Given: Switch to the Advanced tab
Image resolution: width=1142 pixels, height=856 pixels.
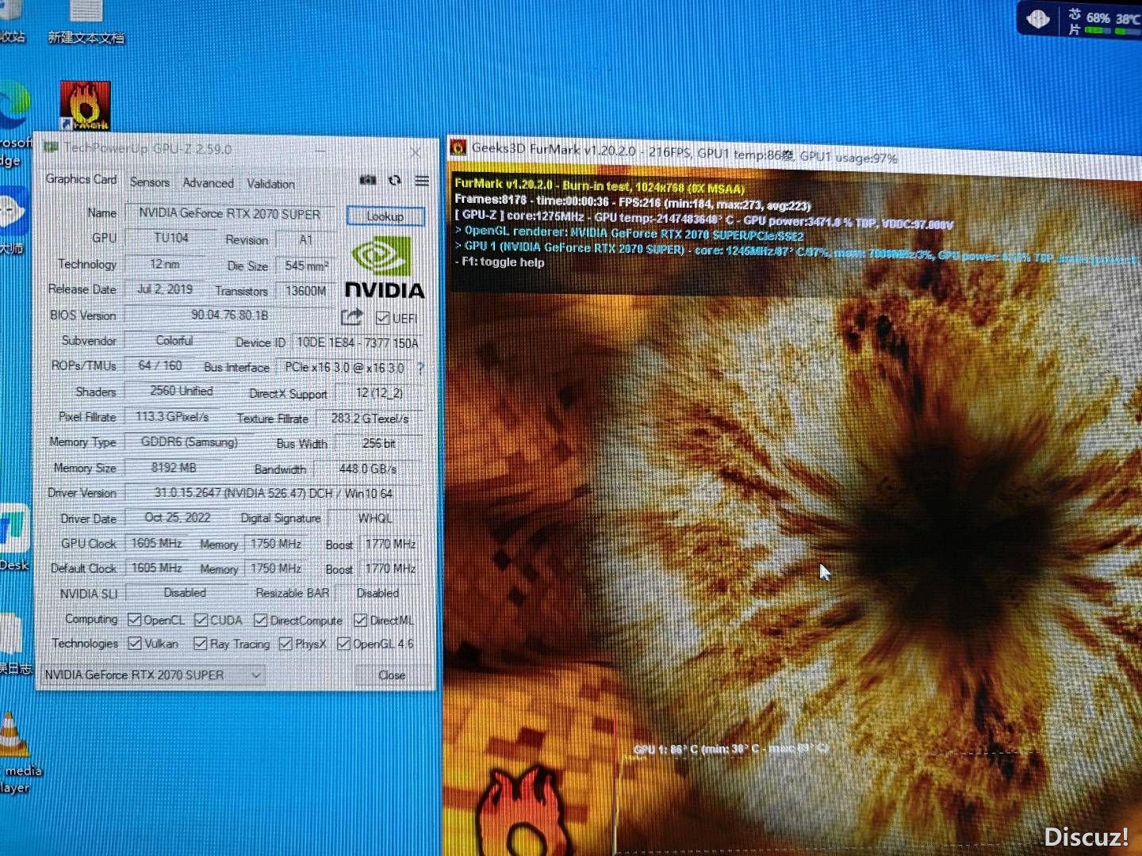Looking at the screenshot, I should [209, 183].
